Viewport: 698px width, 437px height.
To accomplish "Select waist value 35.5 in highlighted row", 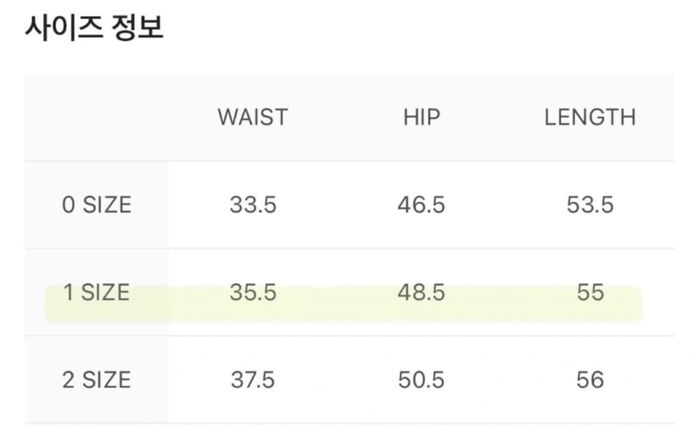I will point(253,293).
